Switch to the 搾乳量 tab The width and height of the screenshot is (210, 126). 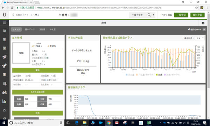click(x=52, y=29)
